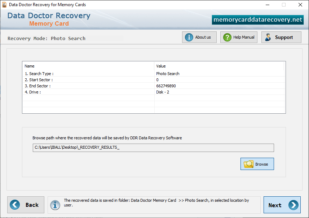Go back to the previous step
The image size is (309, 218).
pyautogui.click(x=26, y=205)
